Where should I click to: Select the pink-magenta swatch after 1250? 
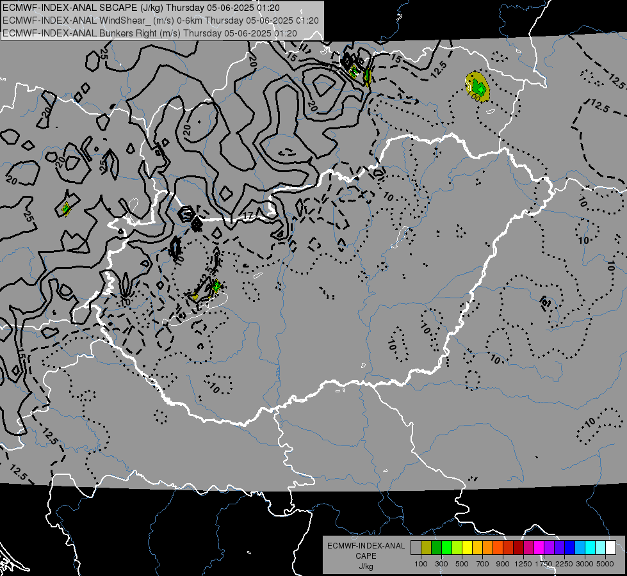coord(528,547)
